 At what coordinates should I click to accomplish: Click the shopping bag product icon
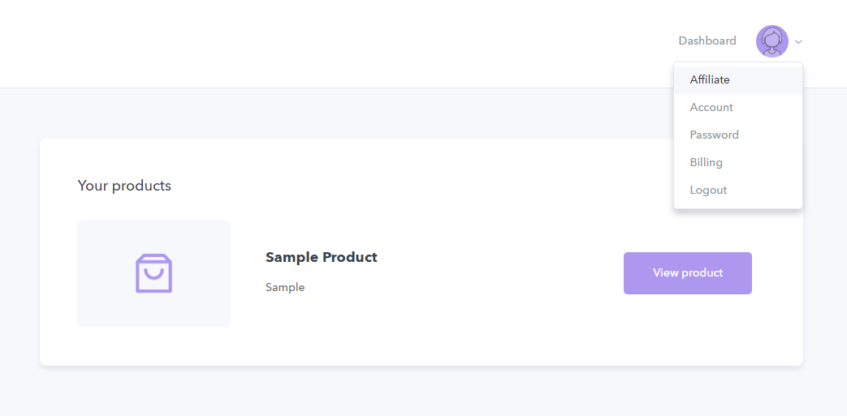(x=153, y=273)
